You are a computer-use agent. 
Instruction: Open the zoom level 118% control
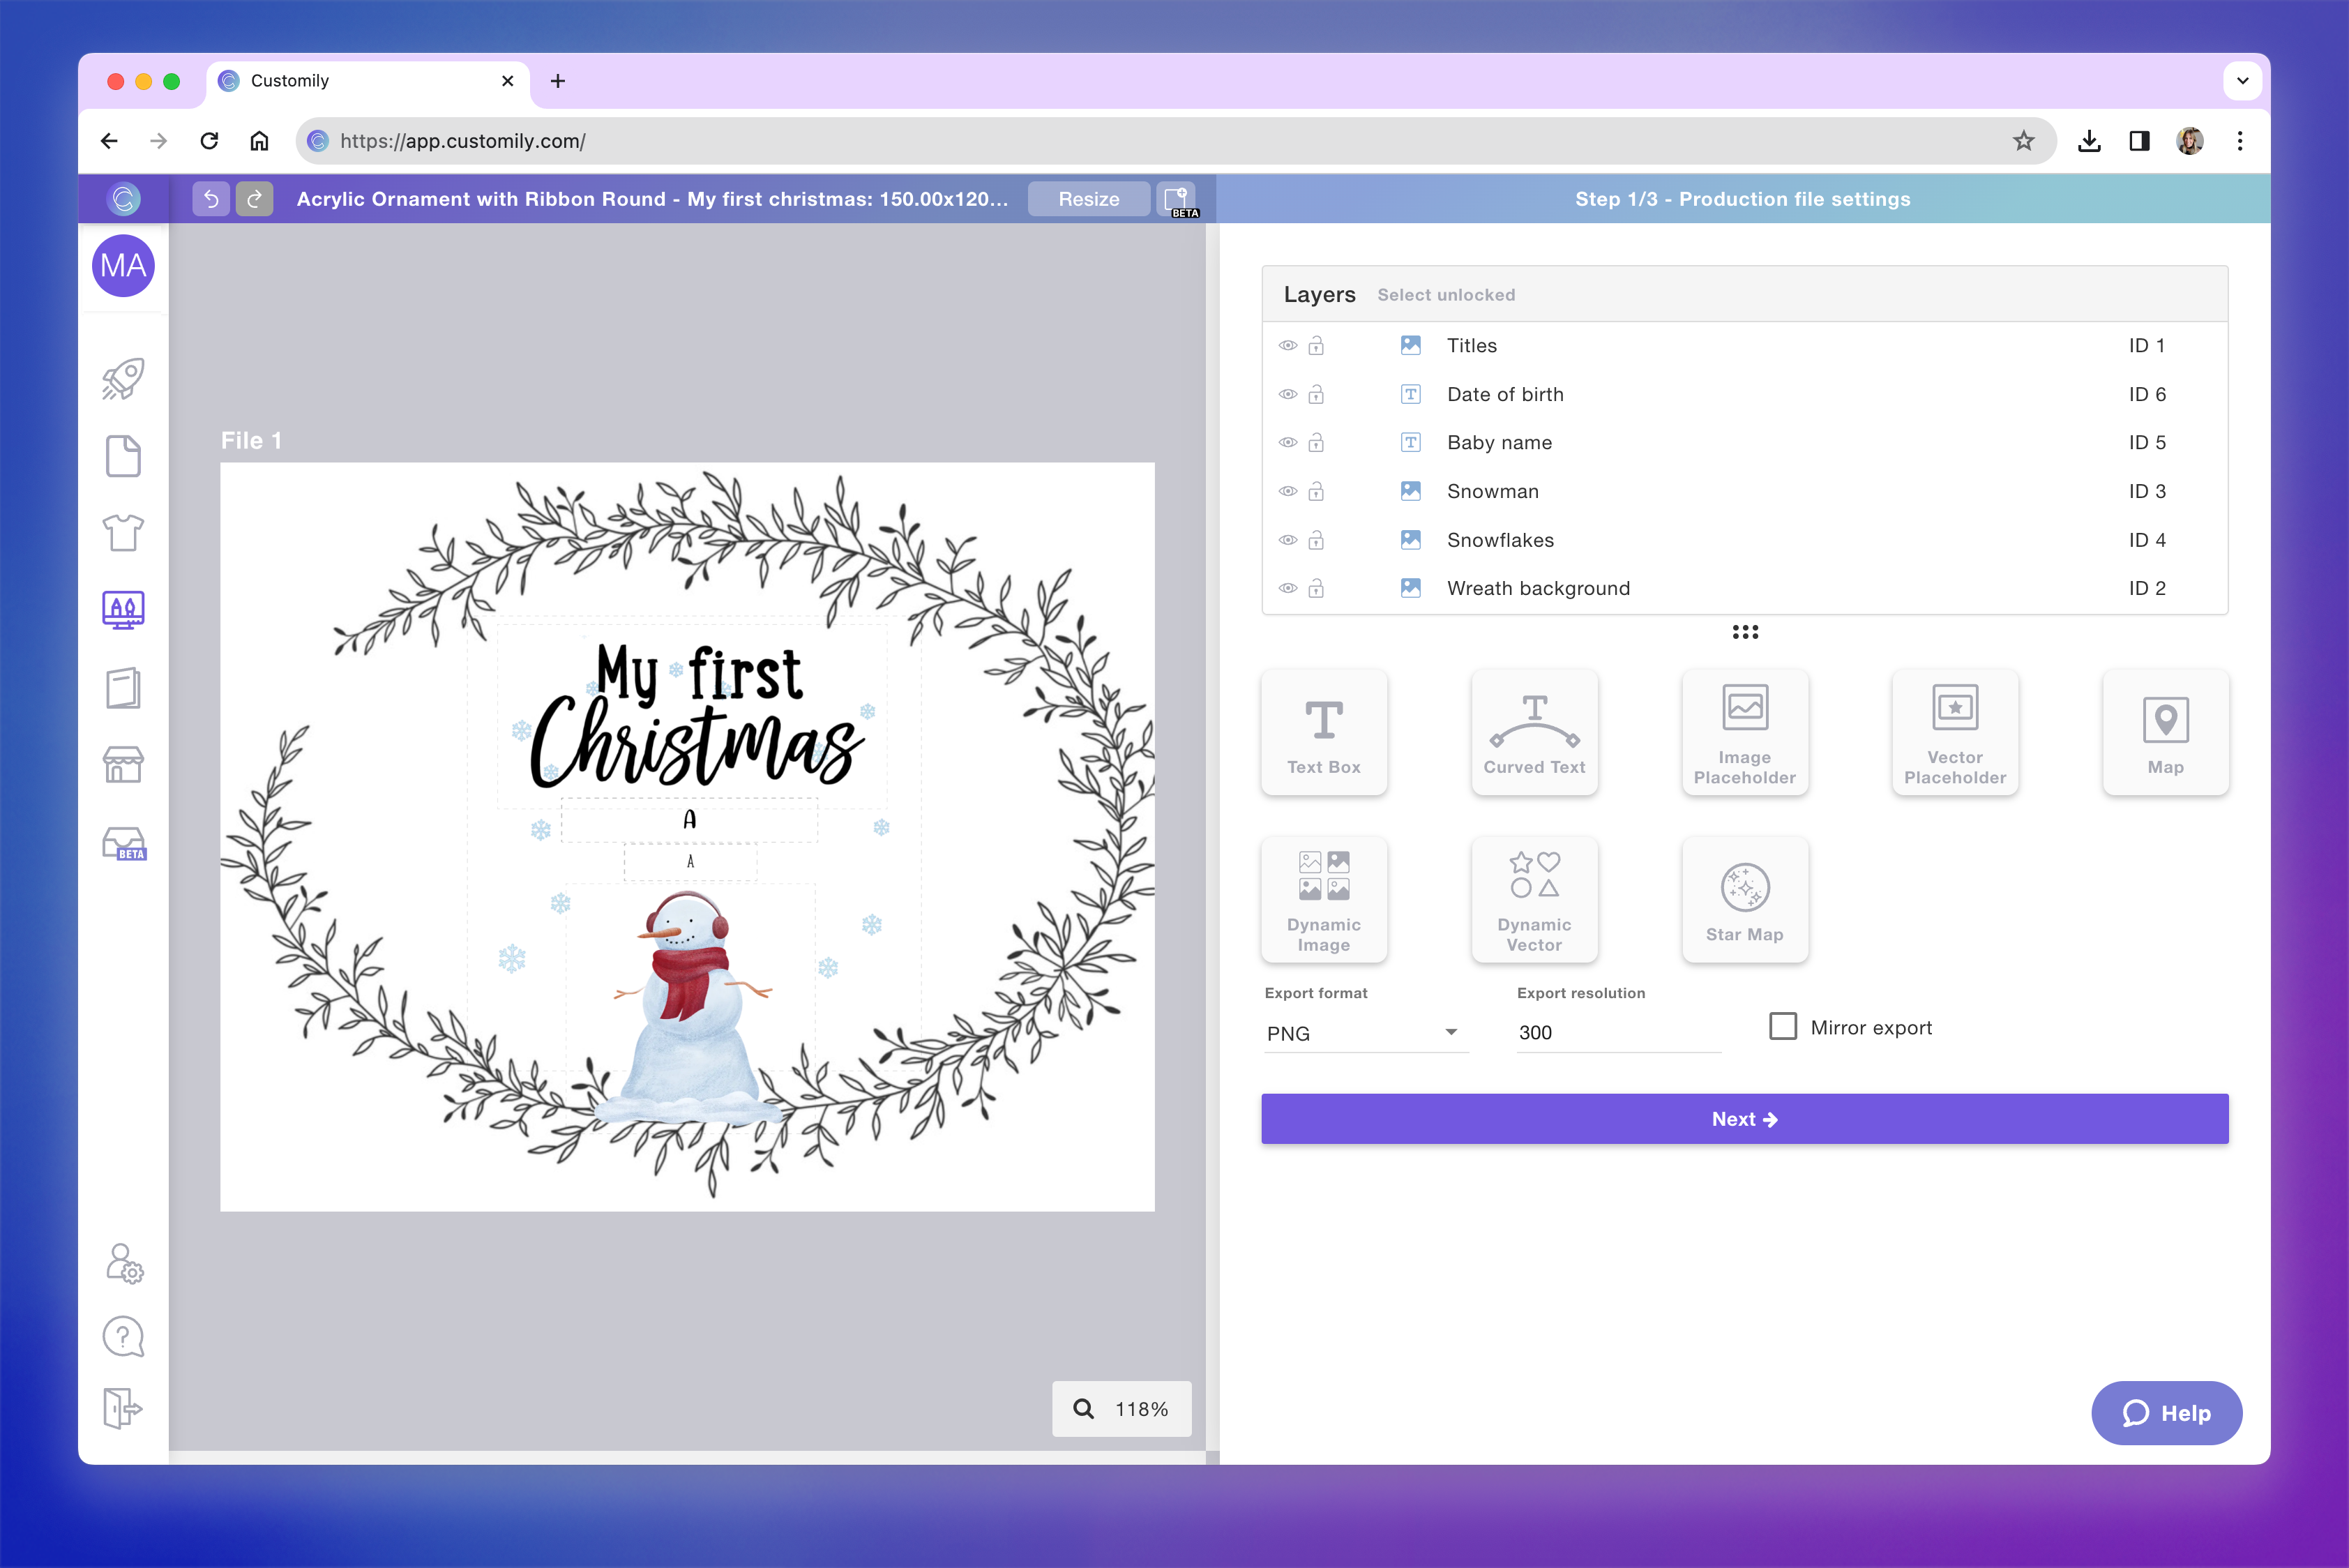click(x=1121, y=1408)
